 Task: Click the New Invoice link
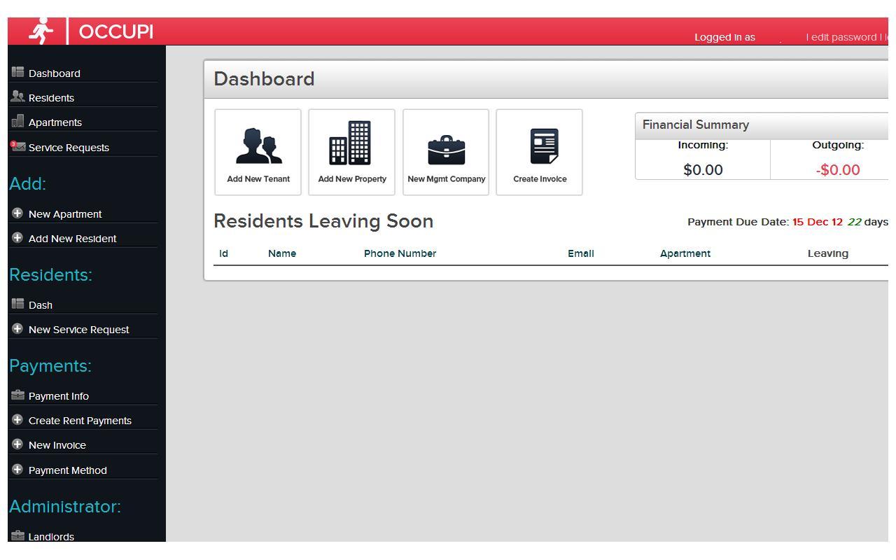pos(57,444)
